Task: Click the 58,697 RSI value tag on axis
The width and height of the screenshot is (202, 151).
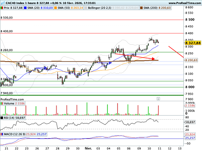Action: pos(190,122)
